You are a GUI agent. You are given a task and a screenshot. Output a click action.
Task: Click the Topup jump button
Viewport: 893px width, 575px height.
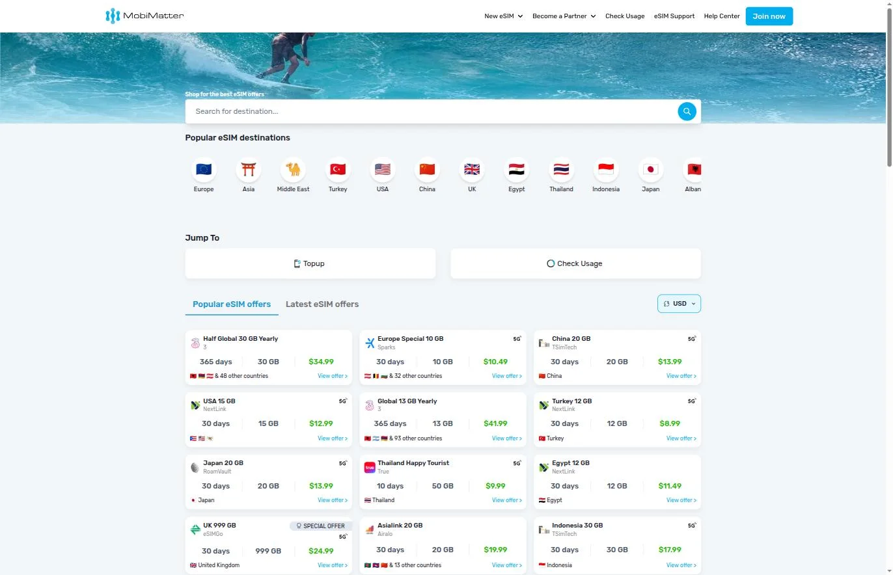point(310,263)
